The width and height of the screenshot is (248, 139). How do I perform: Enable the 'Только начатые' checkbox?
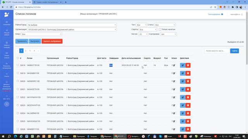tap(160, 29)
